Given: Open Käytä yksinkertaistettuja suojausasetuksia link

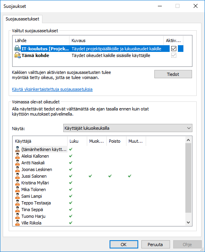Looking at the screenshot, I should pyautogui.click(x=52, y=89).
